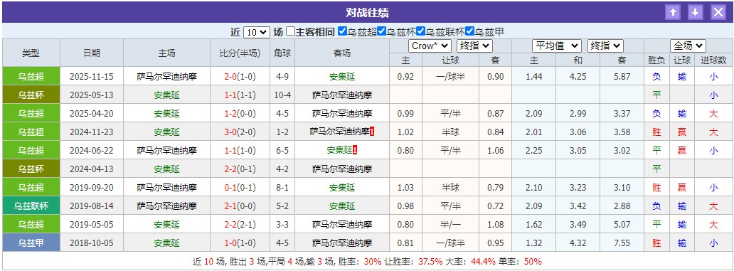The image size is (734, 271).
Task: Open the 1-0(1-0) score for 2018-10-05
Action: (x=240, y=243)
